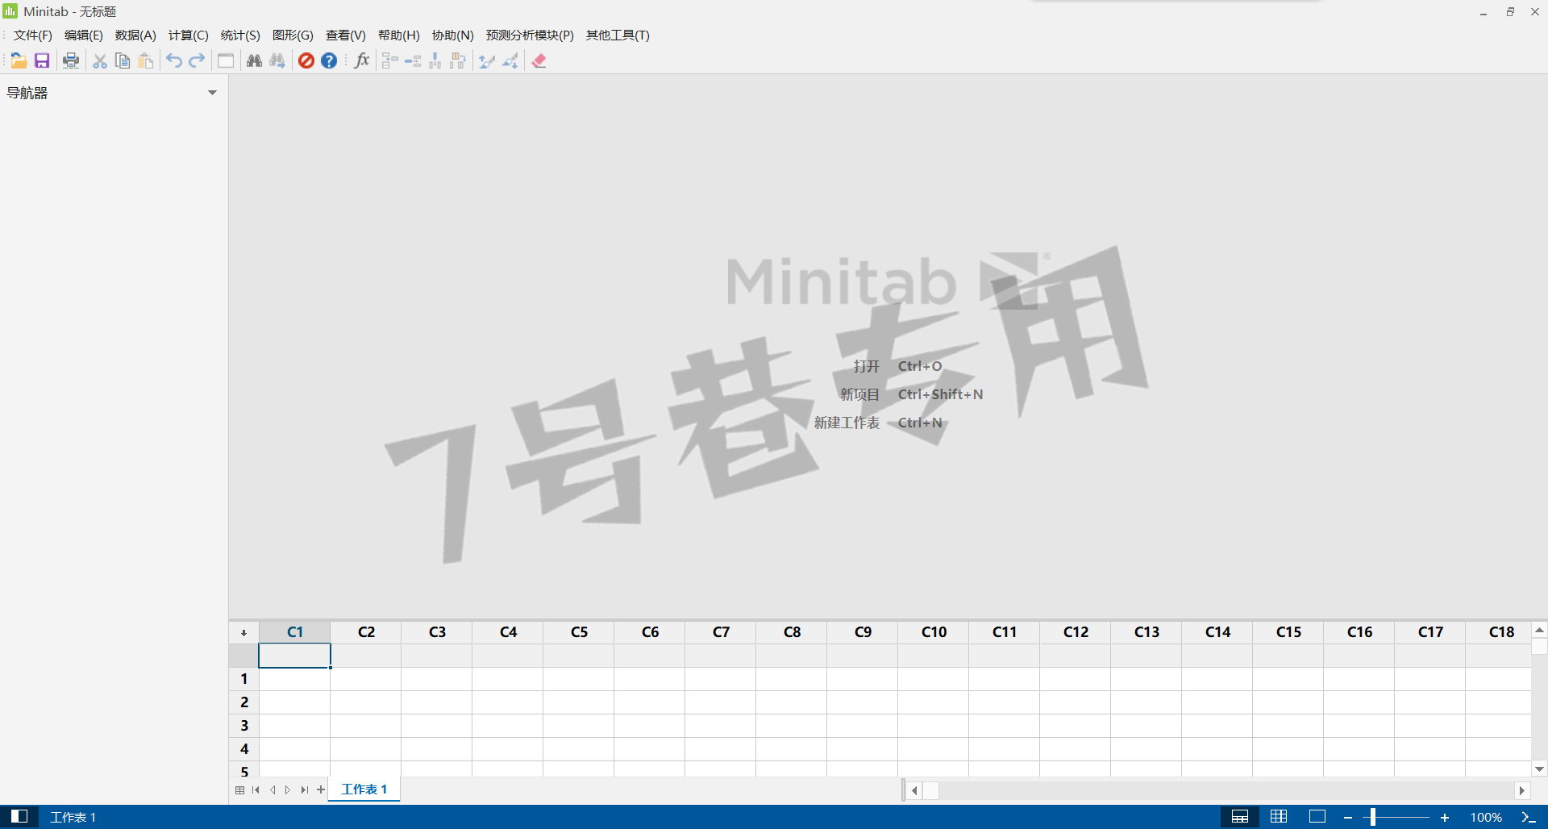Open the command line status bar icon
This screenshot has width=1548, height=829.
pyautogui.click(x=1528, y=817)
